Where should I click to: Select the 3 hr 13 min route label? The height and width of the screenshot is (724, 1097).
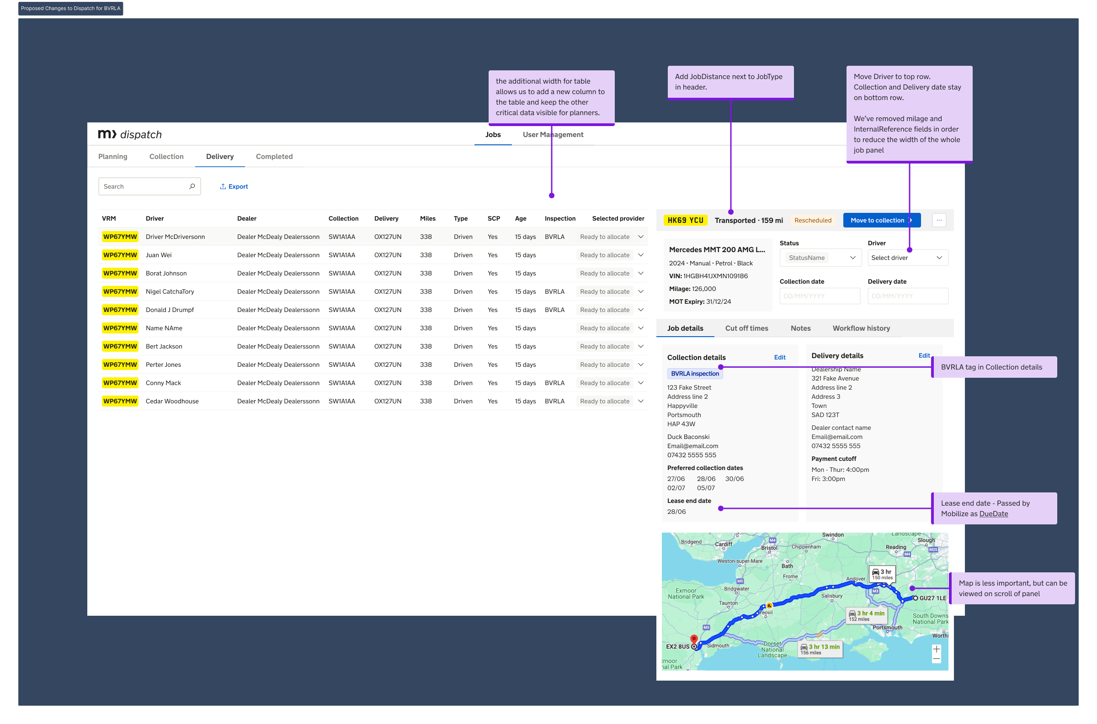[x=820, y=649]
